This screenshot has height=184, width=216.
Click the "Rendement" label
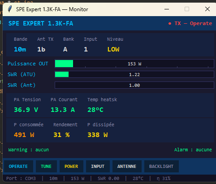click(65, 124)
